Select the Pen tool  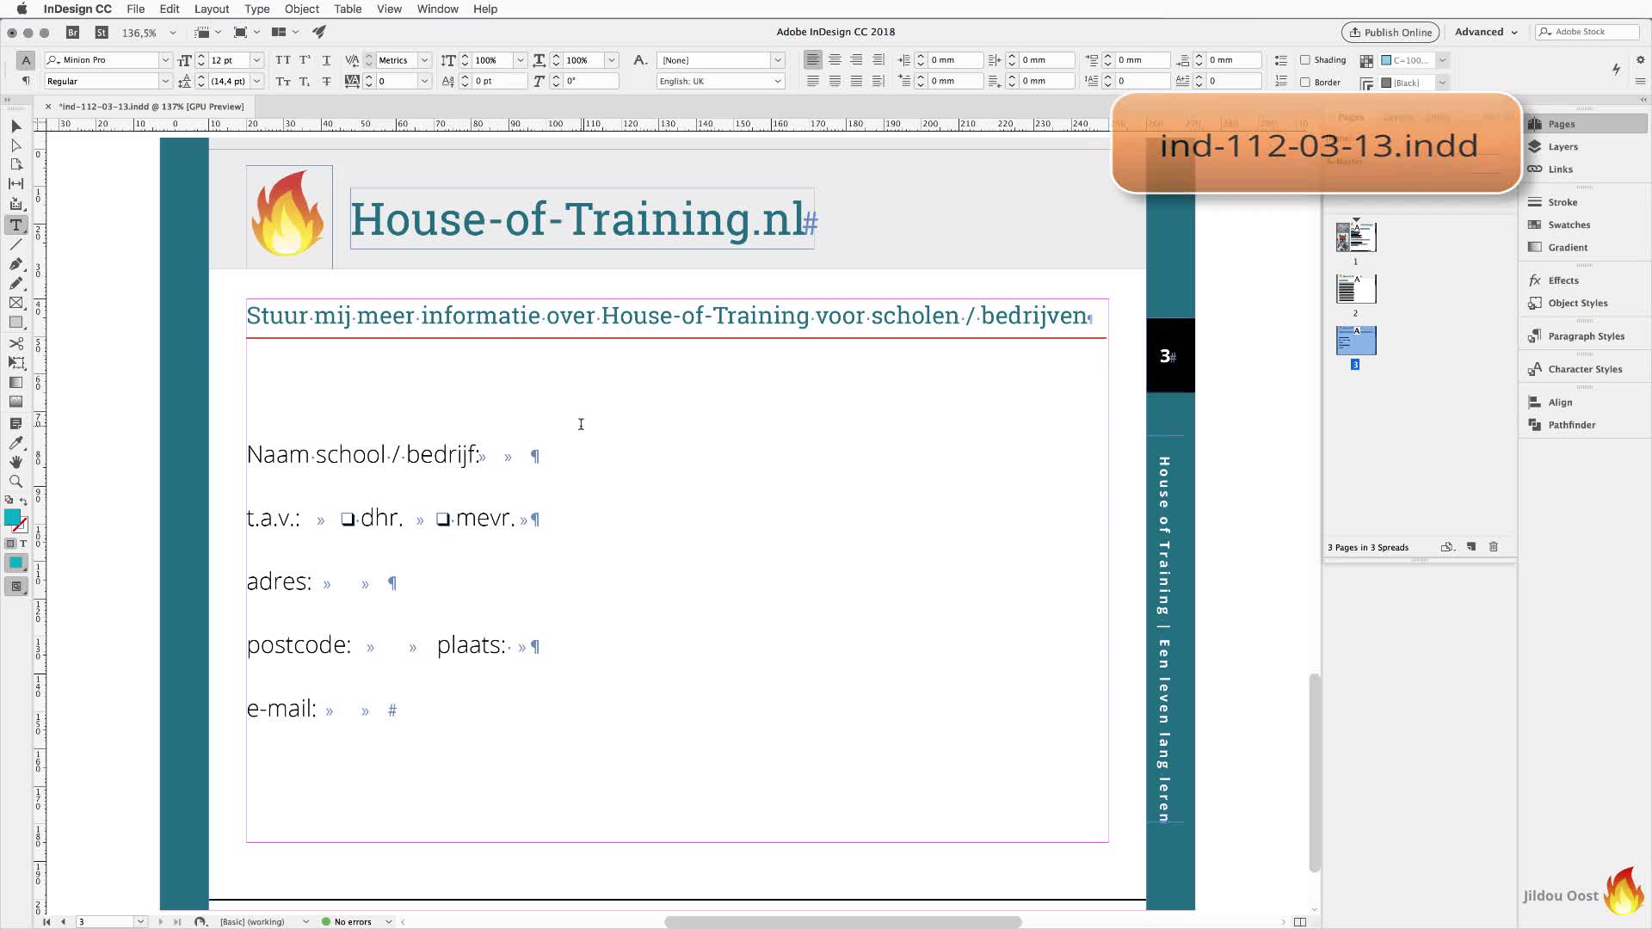pos(15,264)
